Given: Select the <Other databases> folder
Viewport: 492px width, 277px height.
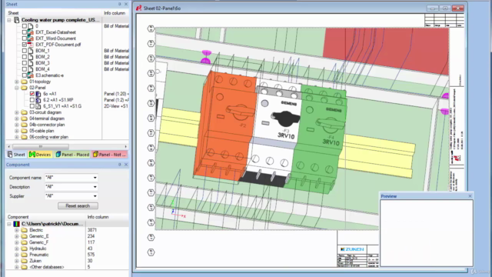Looking at the screenshot, I should [46, 267].
